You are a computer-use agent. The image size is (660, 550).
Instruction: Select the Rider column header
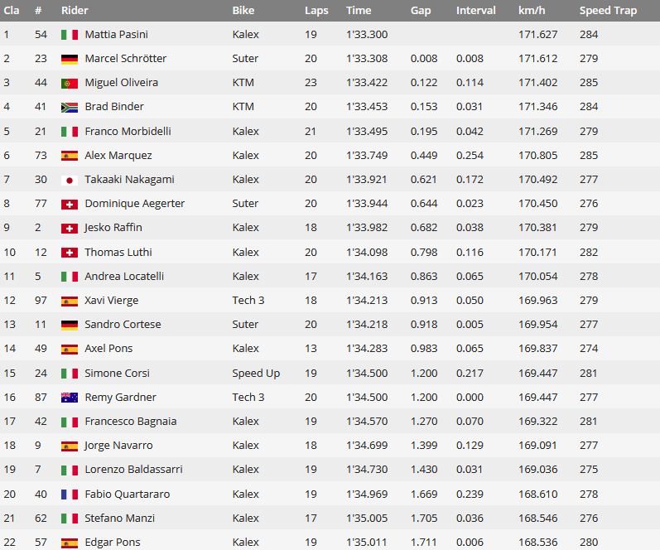[75, 10]
